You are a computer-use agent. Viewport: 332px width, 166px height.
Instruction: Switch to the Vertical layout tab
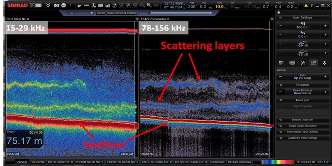(22, 162)
